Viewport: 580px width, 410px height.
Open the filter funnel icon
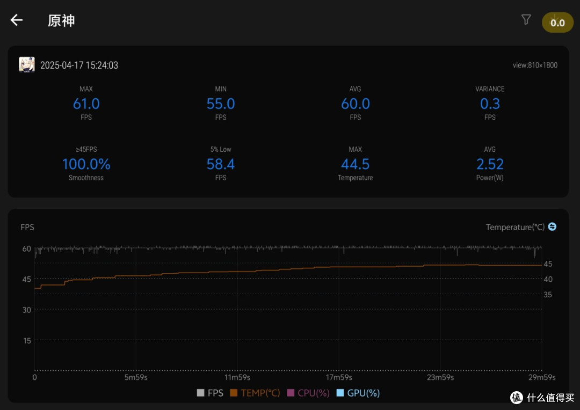526,19
